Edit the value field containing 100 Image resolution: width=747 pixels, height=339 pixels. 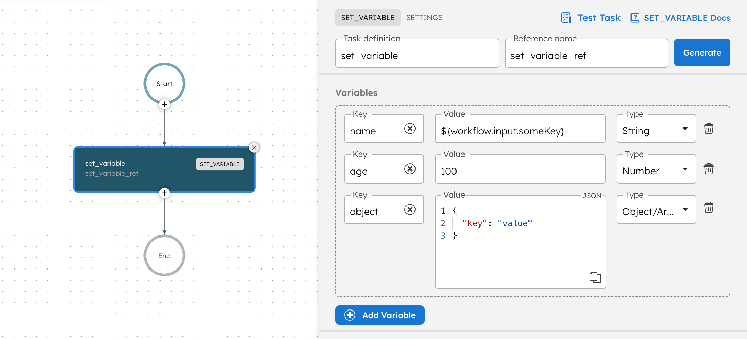(520, 169)
